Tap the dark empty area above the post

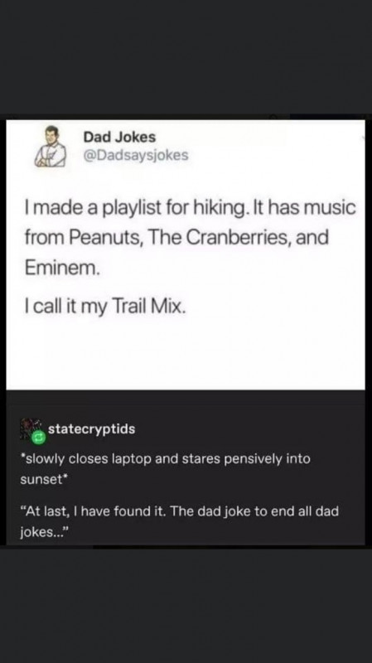(x=186, y=57)
